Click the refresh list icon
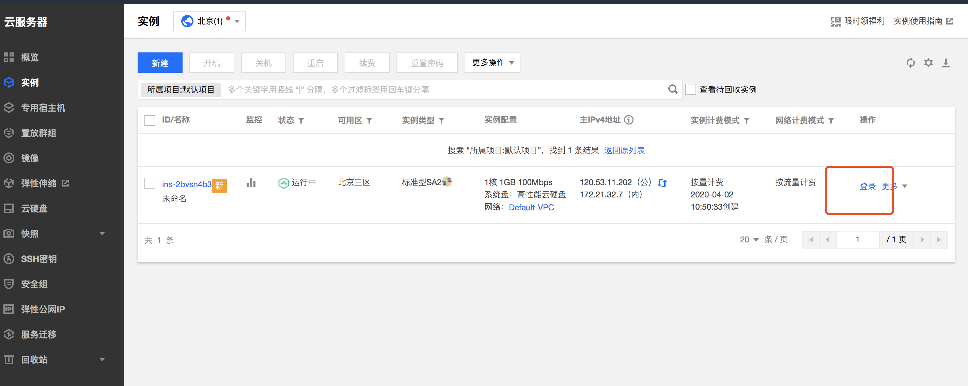Viewport: 968px width, 386px height. coord(910,63)
